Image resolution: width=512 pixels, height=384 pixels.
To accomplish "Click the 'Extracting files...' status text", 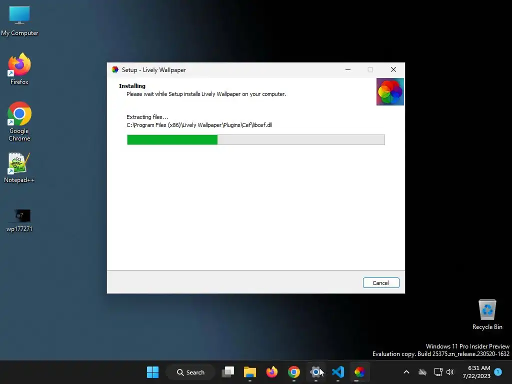I will point(147,117).
